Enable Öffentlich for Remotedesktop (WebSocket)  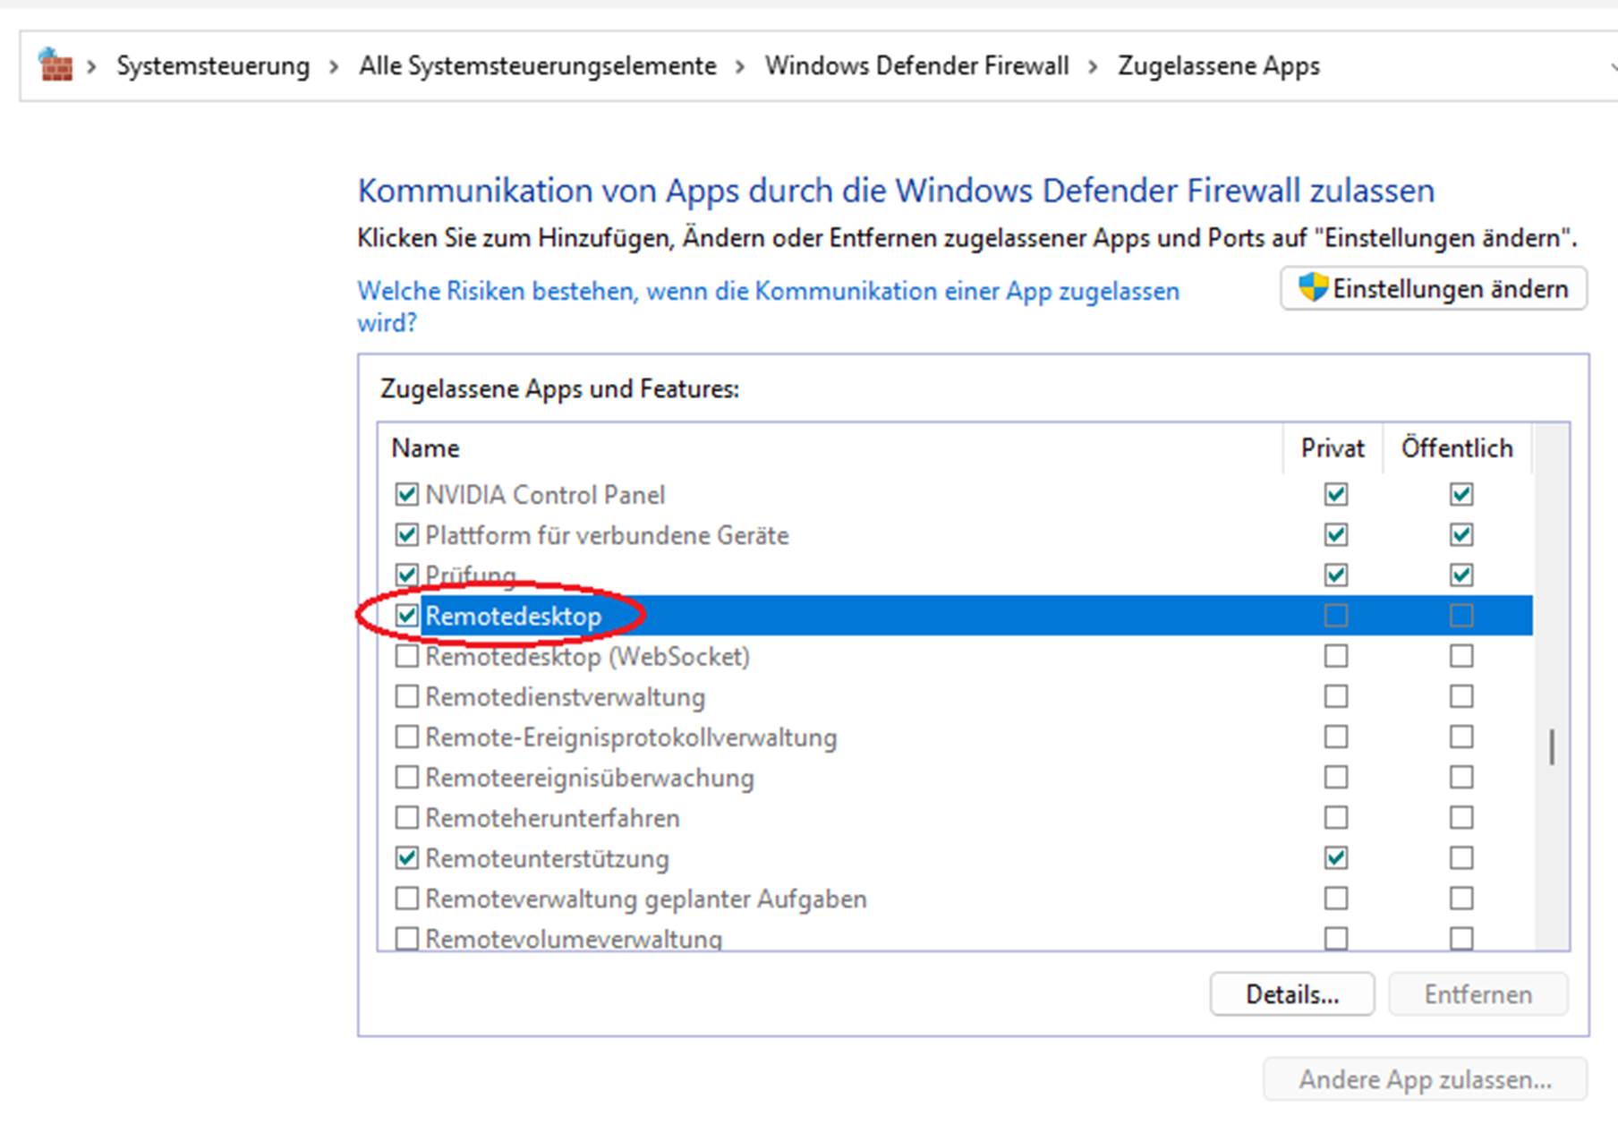click(x=1461, y=656)
